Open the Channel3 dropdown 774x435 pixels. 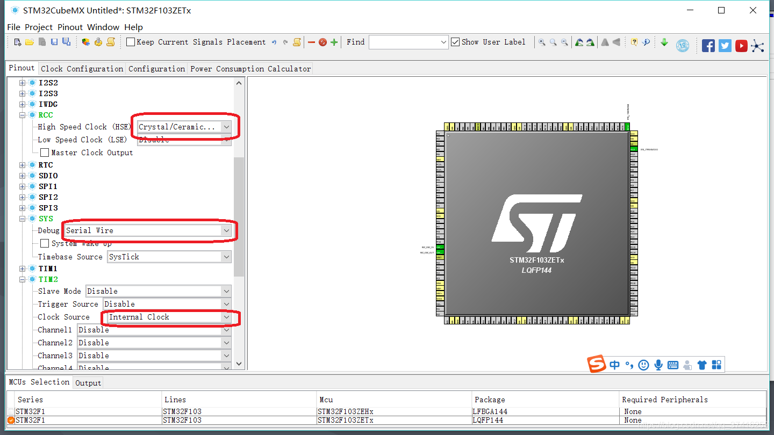point(154,356)
